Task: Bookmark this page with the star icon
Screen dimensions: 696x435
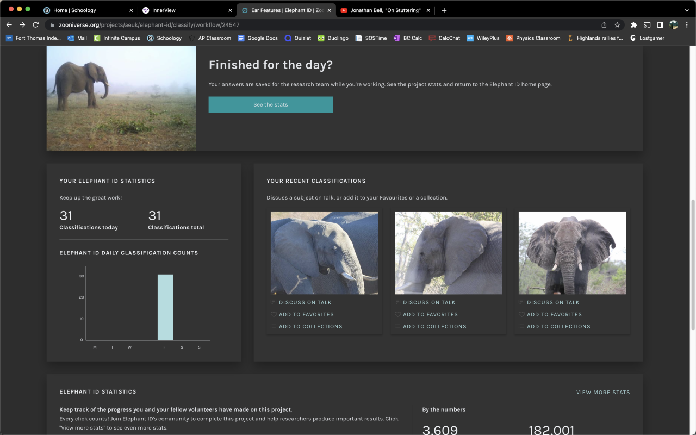Action: click(x=617, y=25)
